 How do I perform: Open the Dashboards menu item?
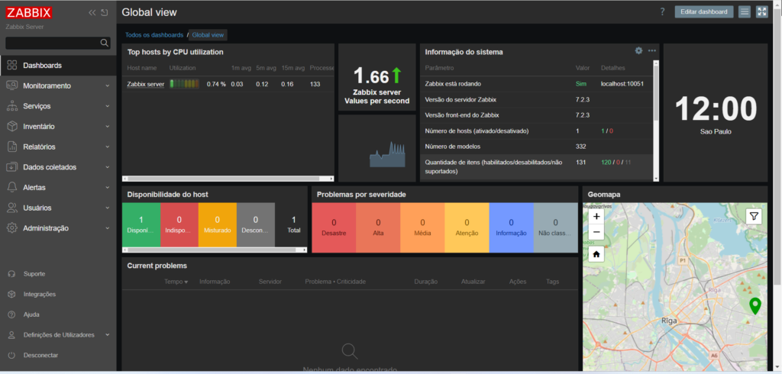[x=58, y=66]
